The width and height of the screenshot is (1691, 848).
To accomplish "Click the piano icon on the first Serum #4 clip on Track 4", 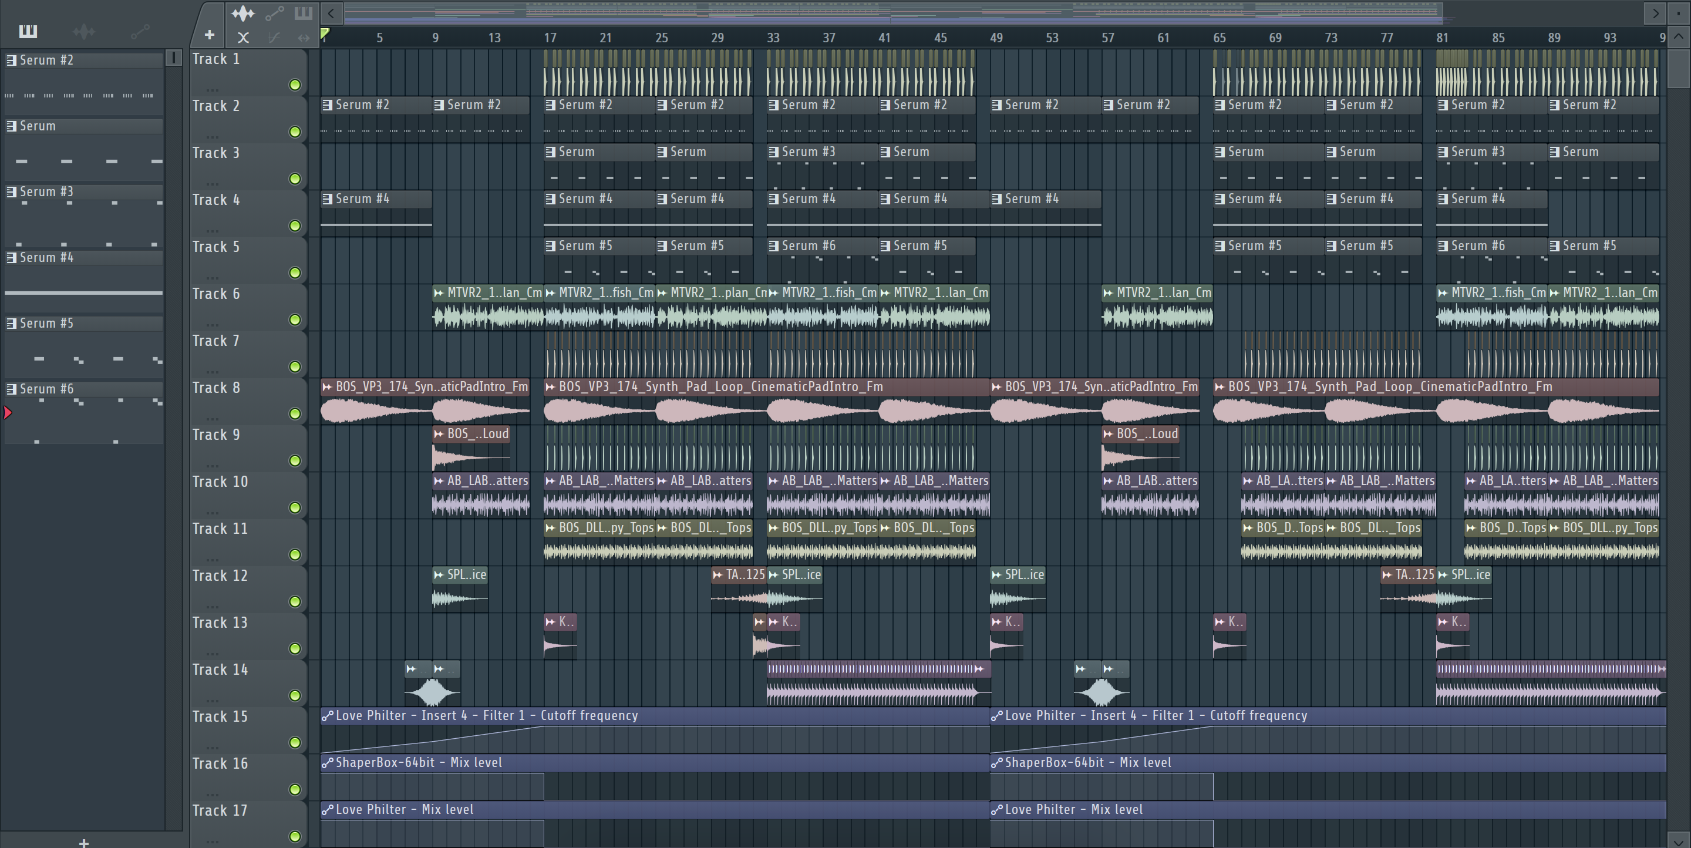I will tap(327, 199).
